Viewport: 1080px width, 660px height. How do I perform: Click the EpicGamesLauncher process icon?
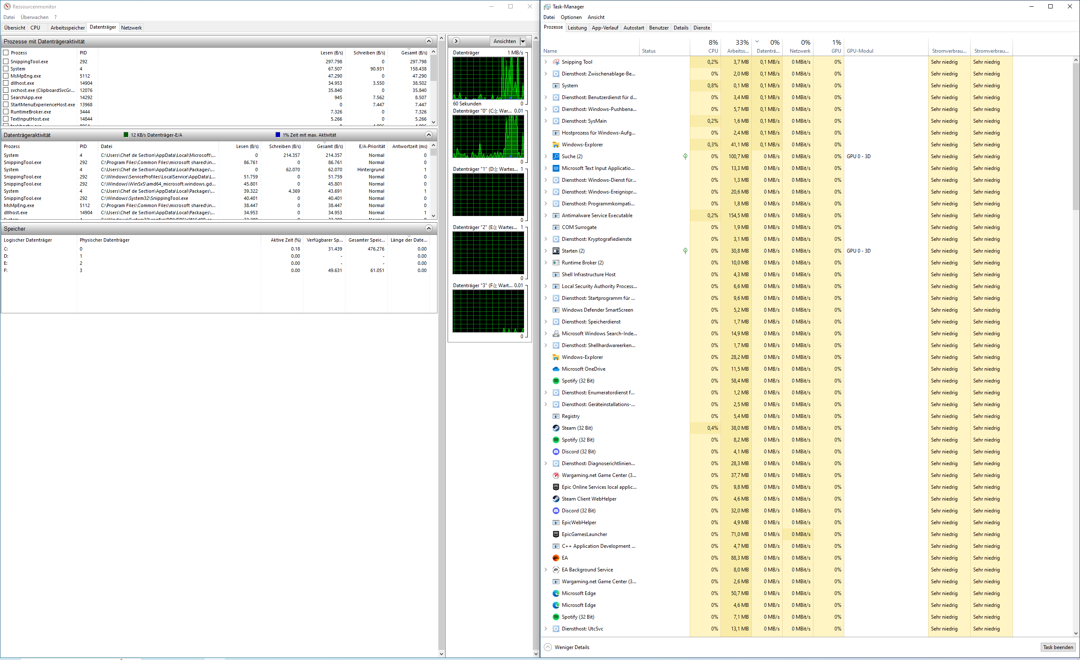tap(556, 534)
